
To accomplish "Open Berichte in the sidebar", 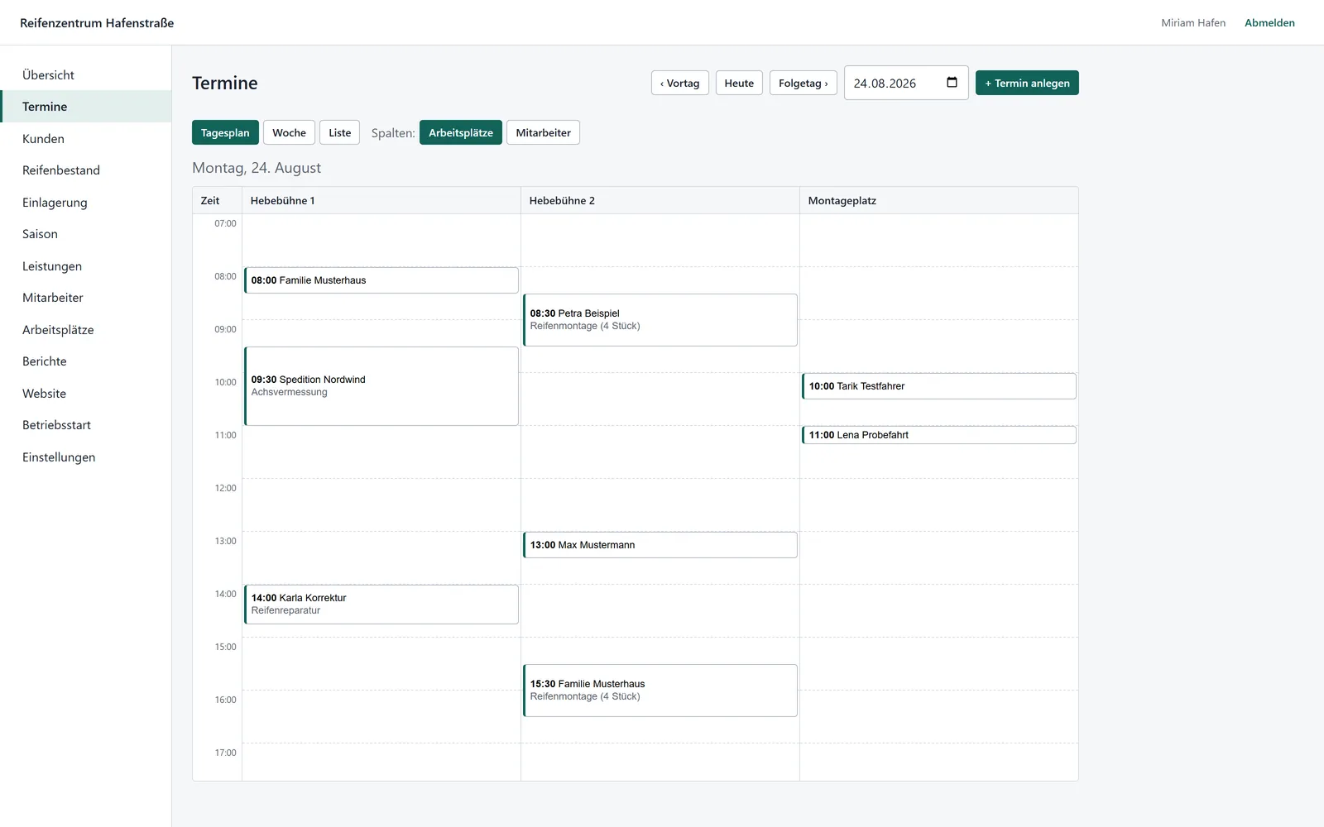I will [x=86, y=361].
